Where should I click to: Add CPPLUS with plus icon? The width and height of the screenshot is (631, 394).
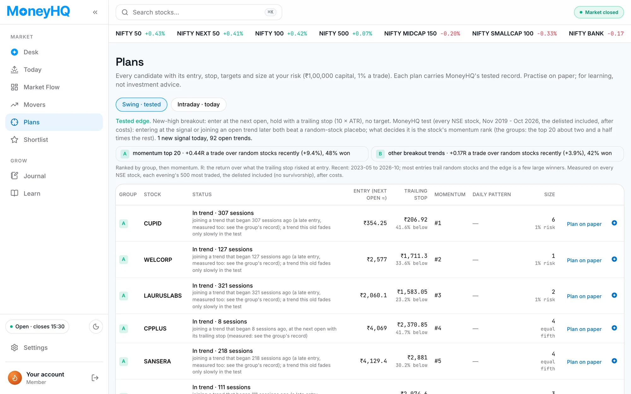[614, 328]
